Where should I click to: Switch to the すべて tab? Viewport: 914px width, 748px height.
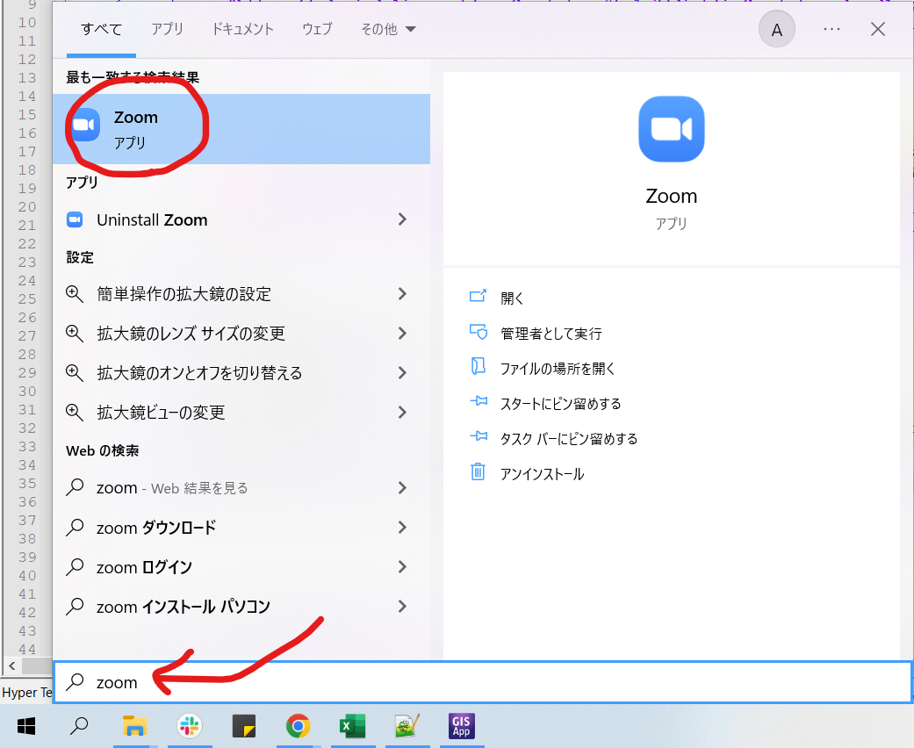[102, 29]
